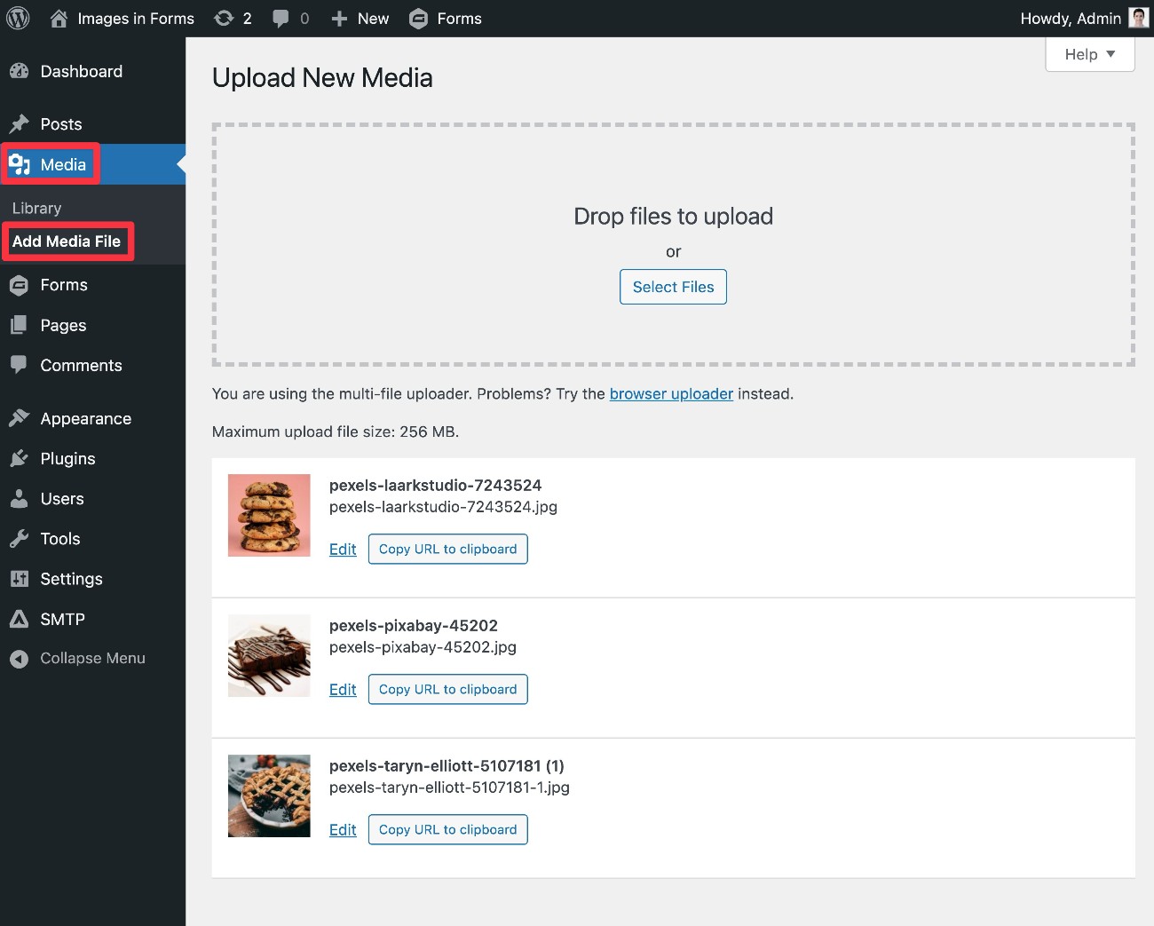
Task: Select the Posts icon in the sidebar
Action: click(20, 124)
